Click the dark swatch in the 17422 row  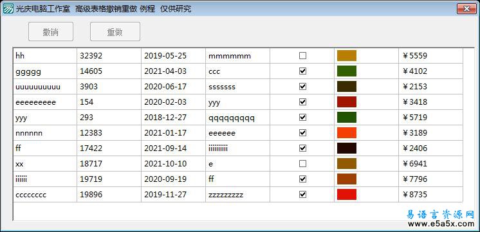click(347, 148)
